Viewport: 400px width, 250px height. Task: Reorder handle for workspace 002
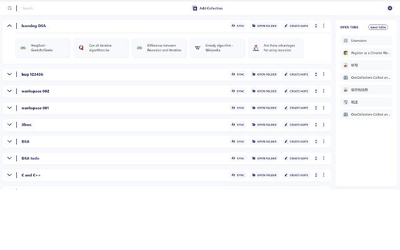pyautogui.click(x=316, y=91)
